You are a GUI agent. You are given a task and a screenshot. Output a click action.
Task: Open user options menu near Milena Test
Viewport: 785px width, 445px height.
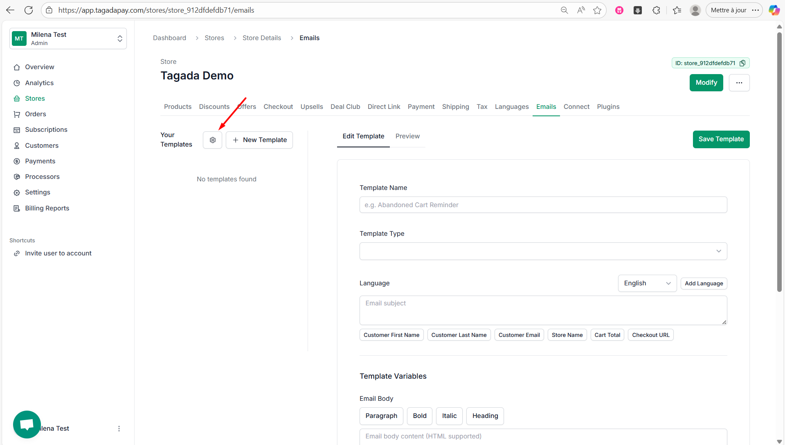[119, 428]
